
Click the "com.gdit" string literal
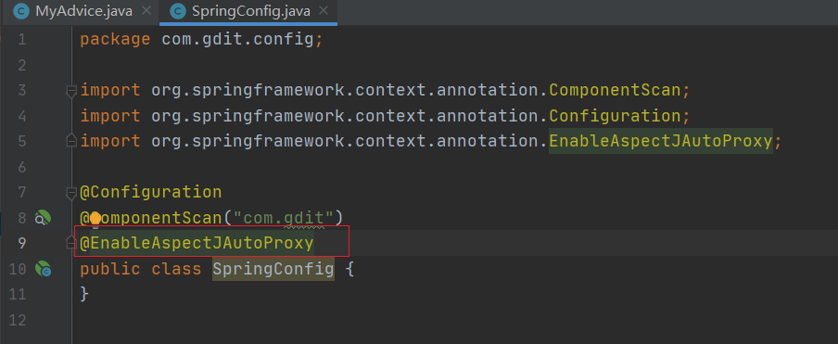[284, 218]
